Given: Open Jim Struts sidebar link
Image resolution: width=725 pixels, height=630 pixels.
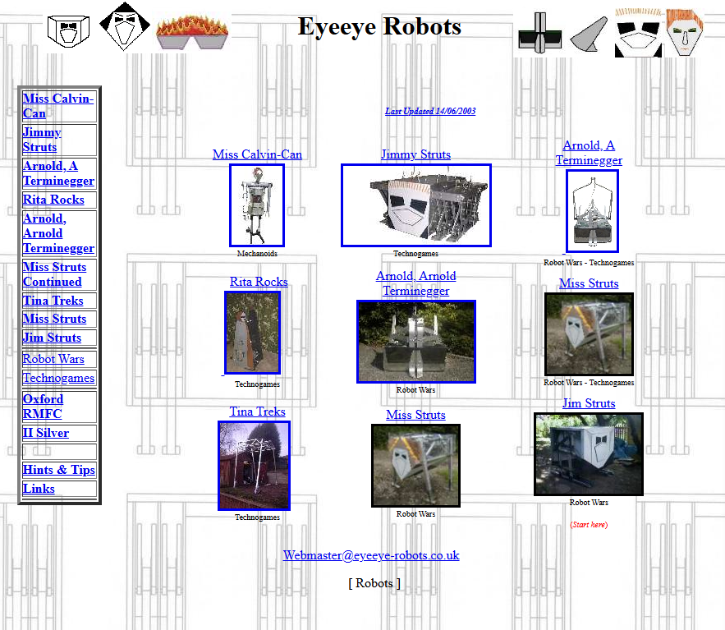Looking at the screenshot, I should (x=53, y=338).
